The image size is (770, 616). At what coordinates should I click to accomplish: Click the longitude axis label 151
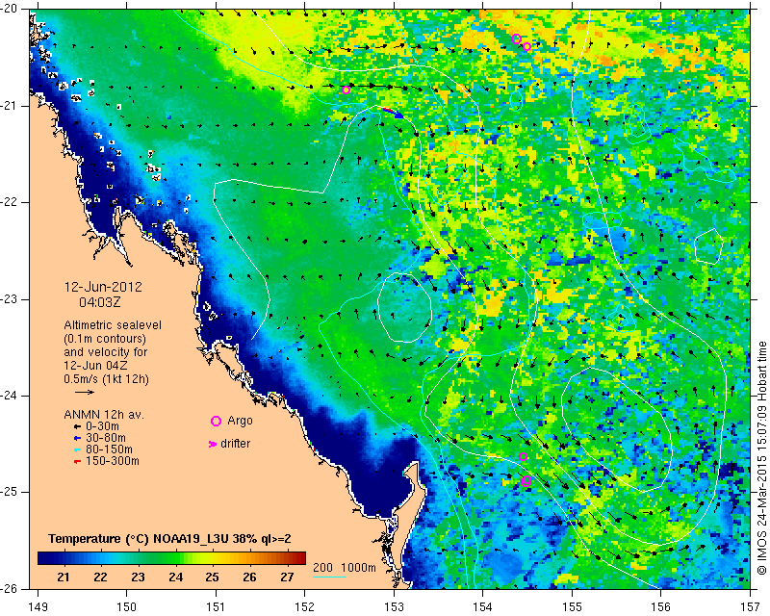[x=216, y=607]
